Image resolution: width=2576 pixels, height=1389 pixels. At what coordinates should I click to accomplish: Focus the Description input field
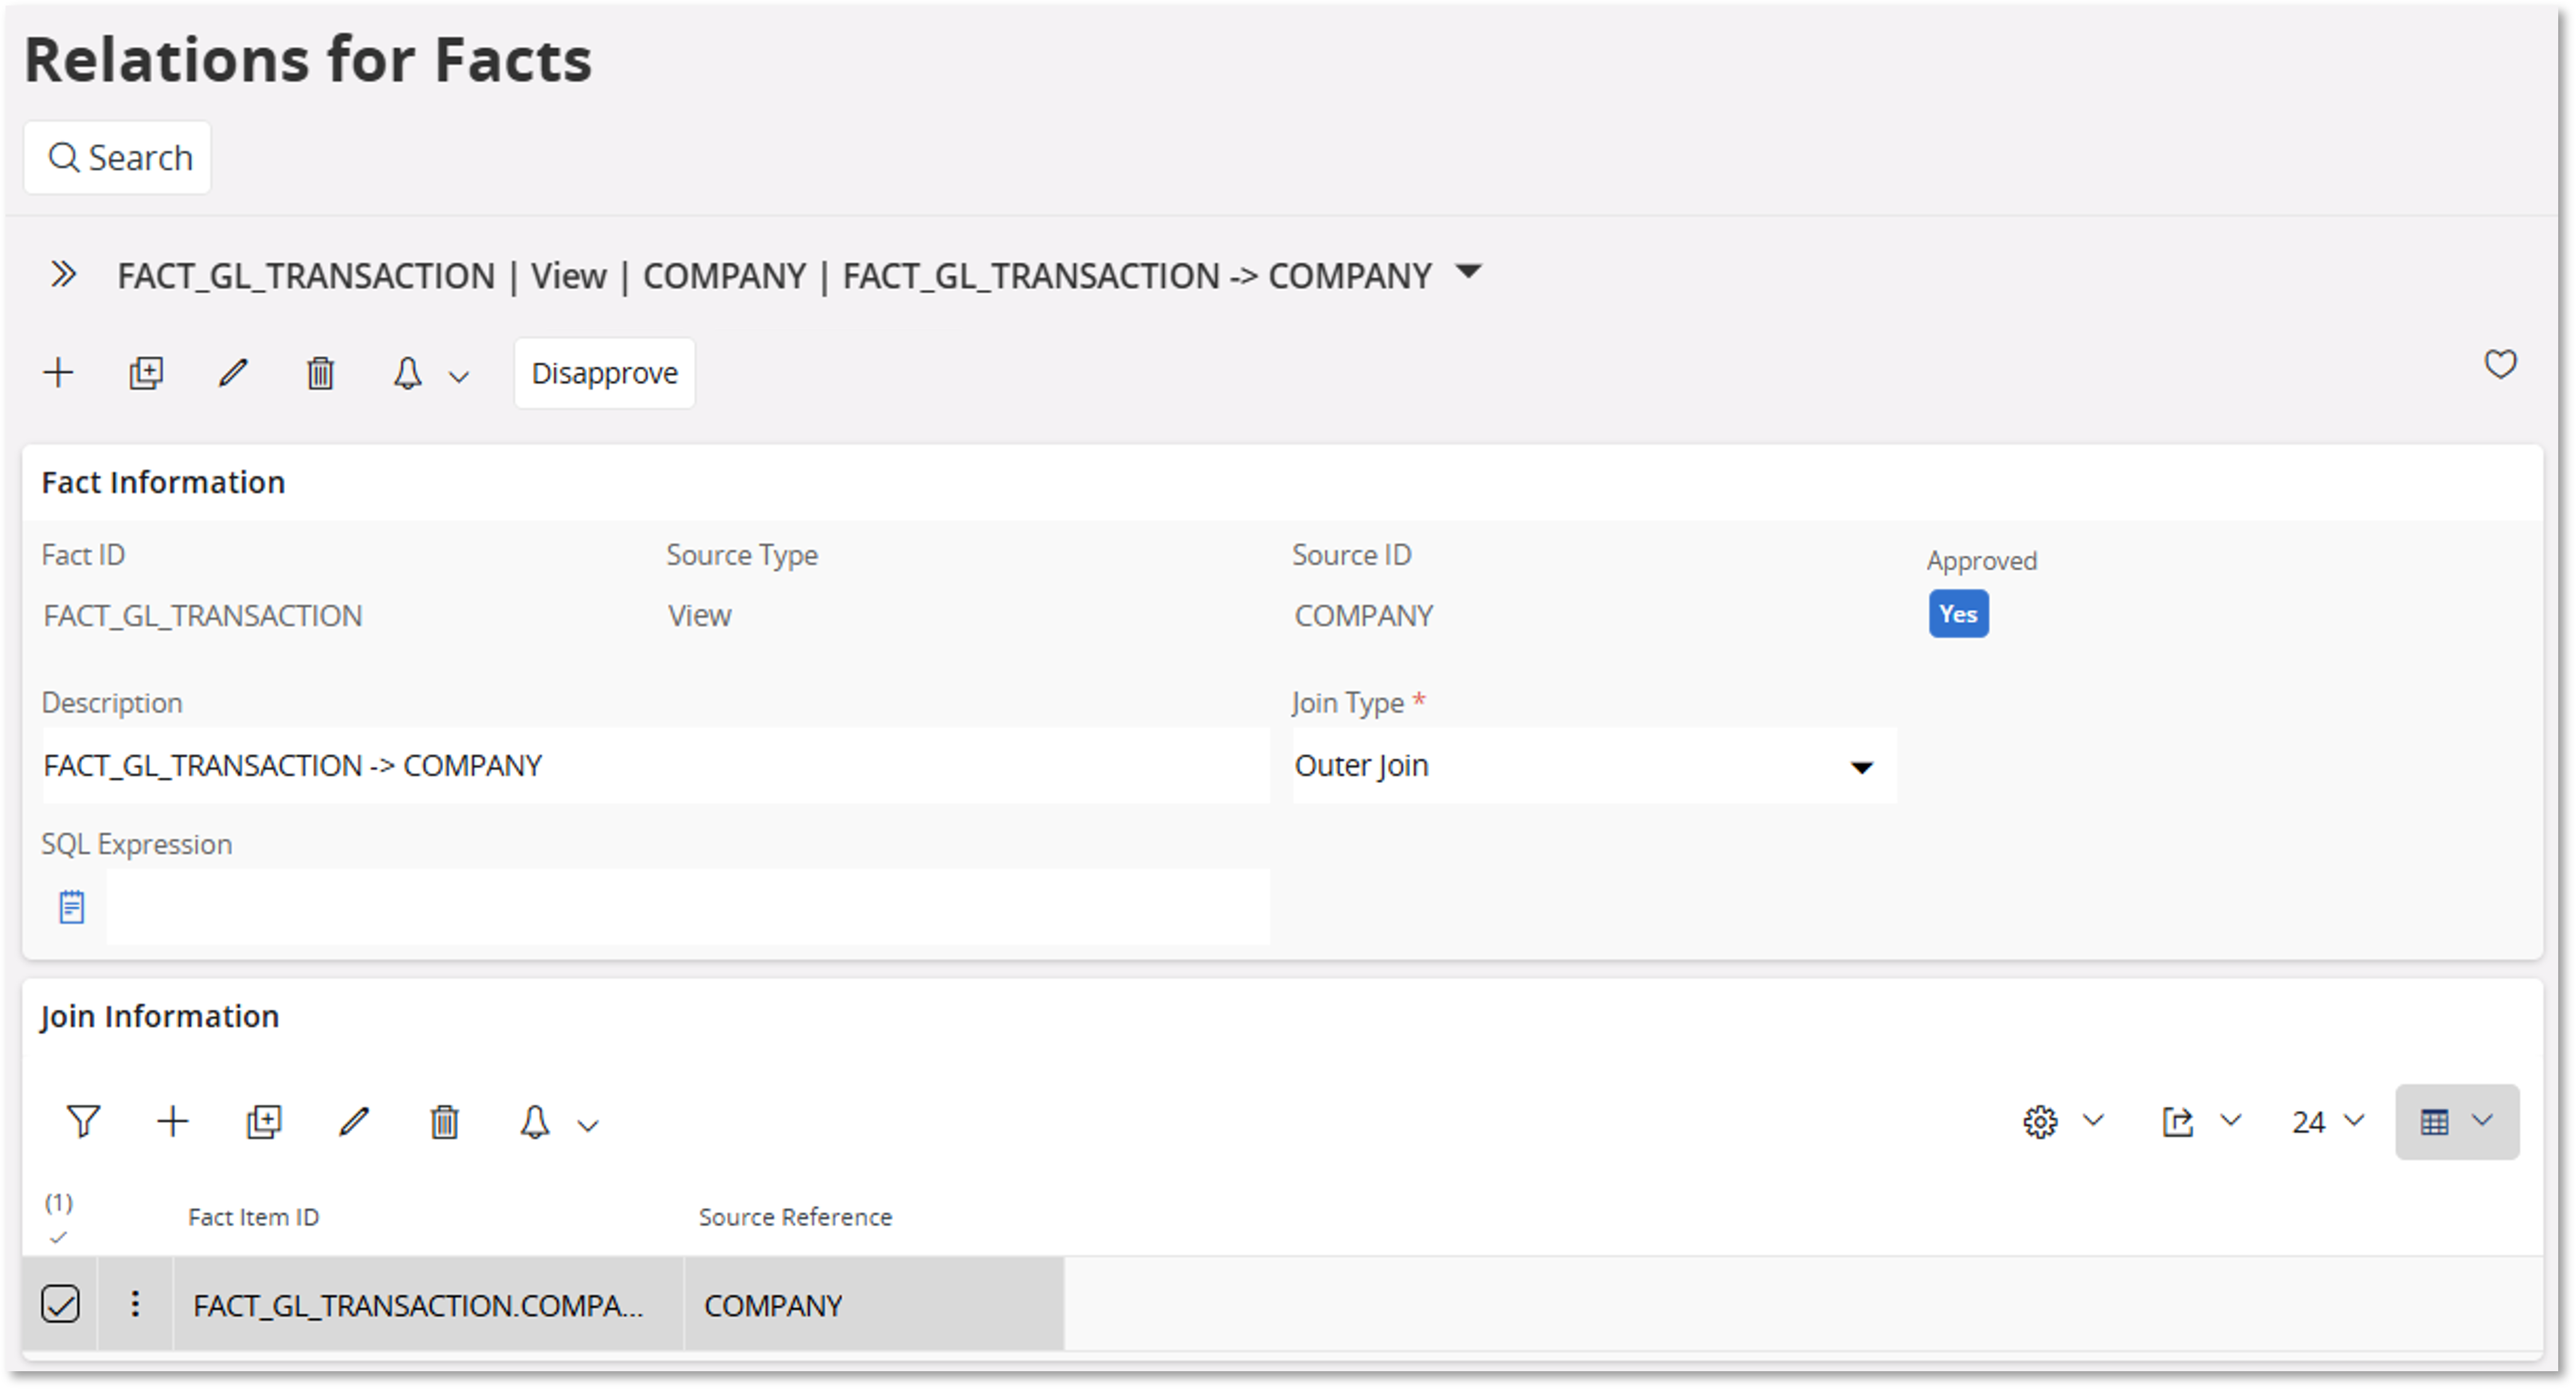[x=656, y=766]
